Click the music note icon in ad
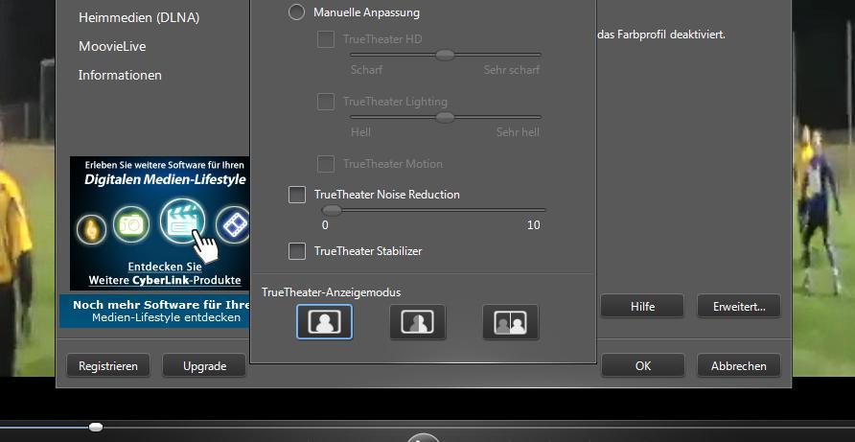This screenshot has width=855, height=442. click(91, 229)
